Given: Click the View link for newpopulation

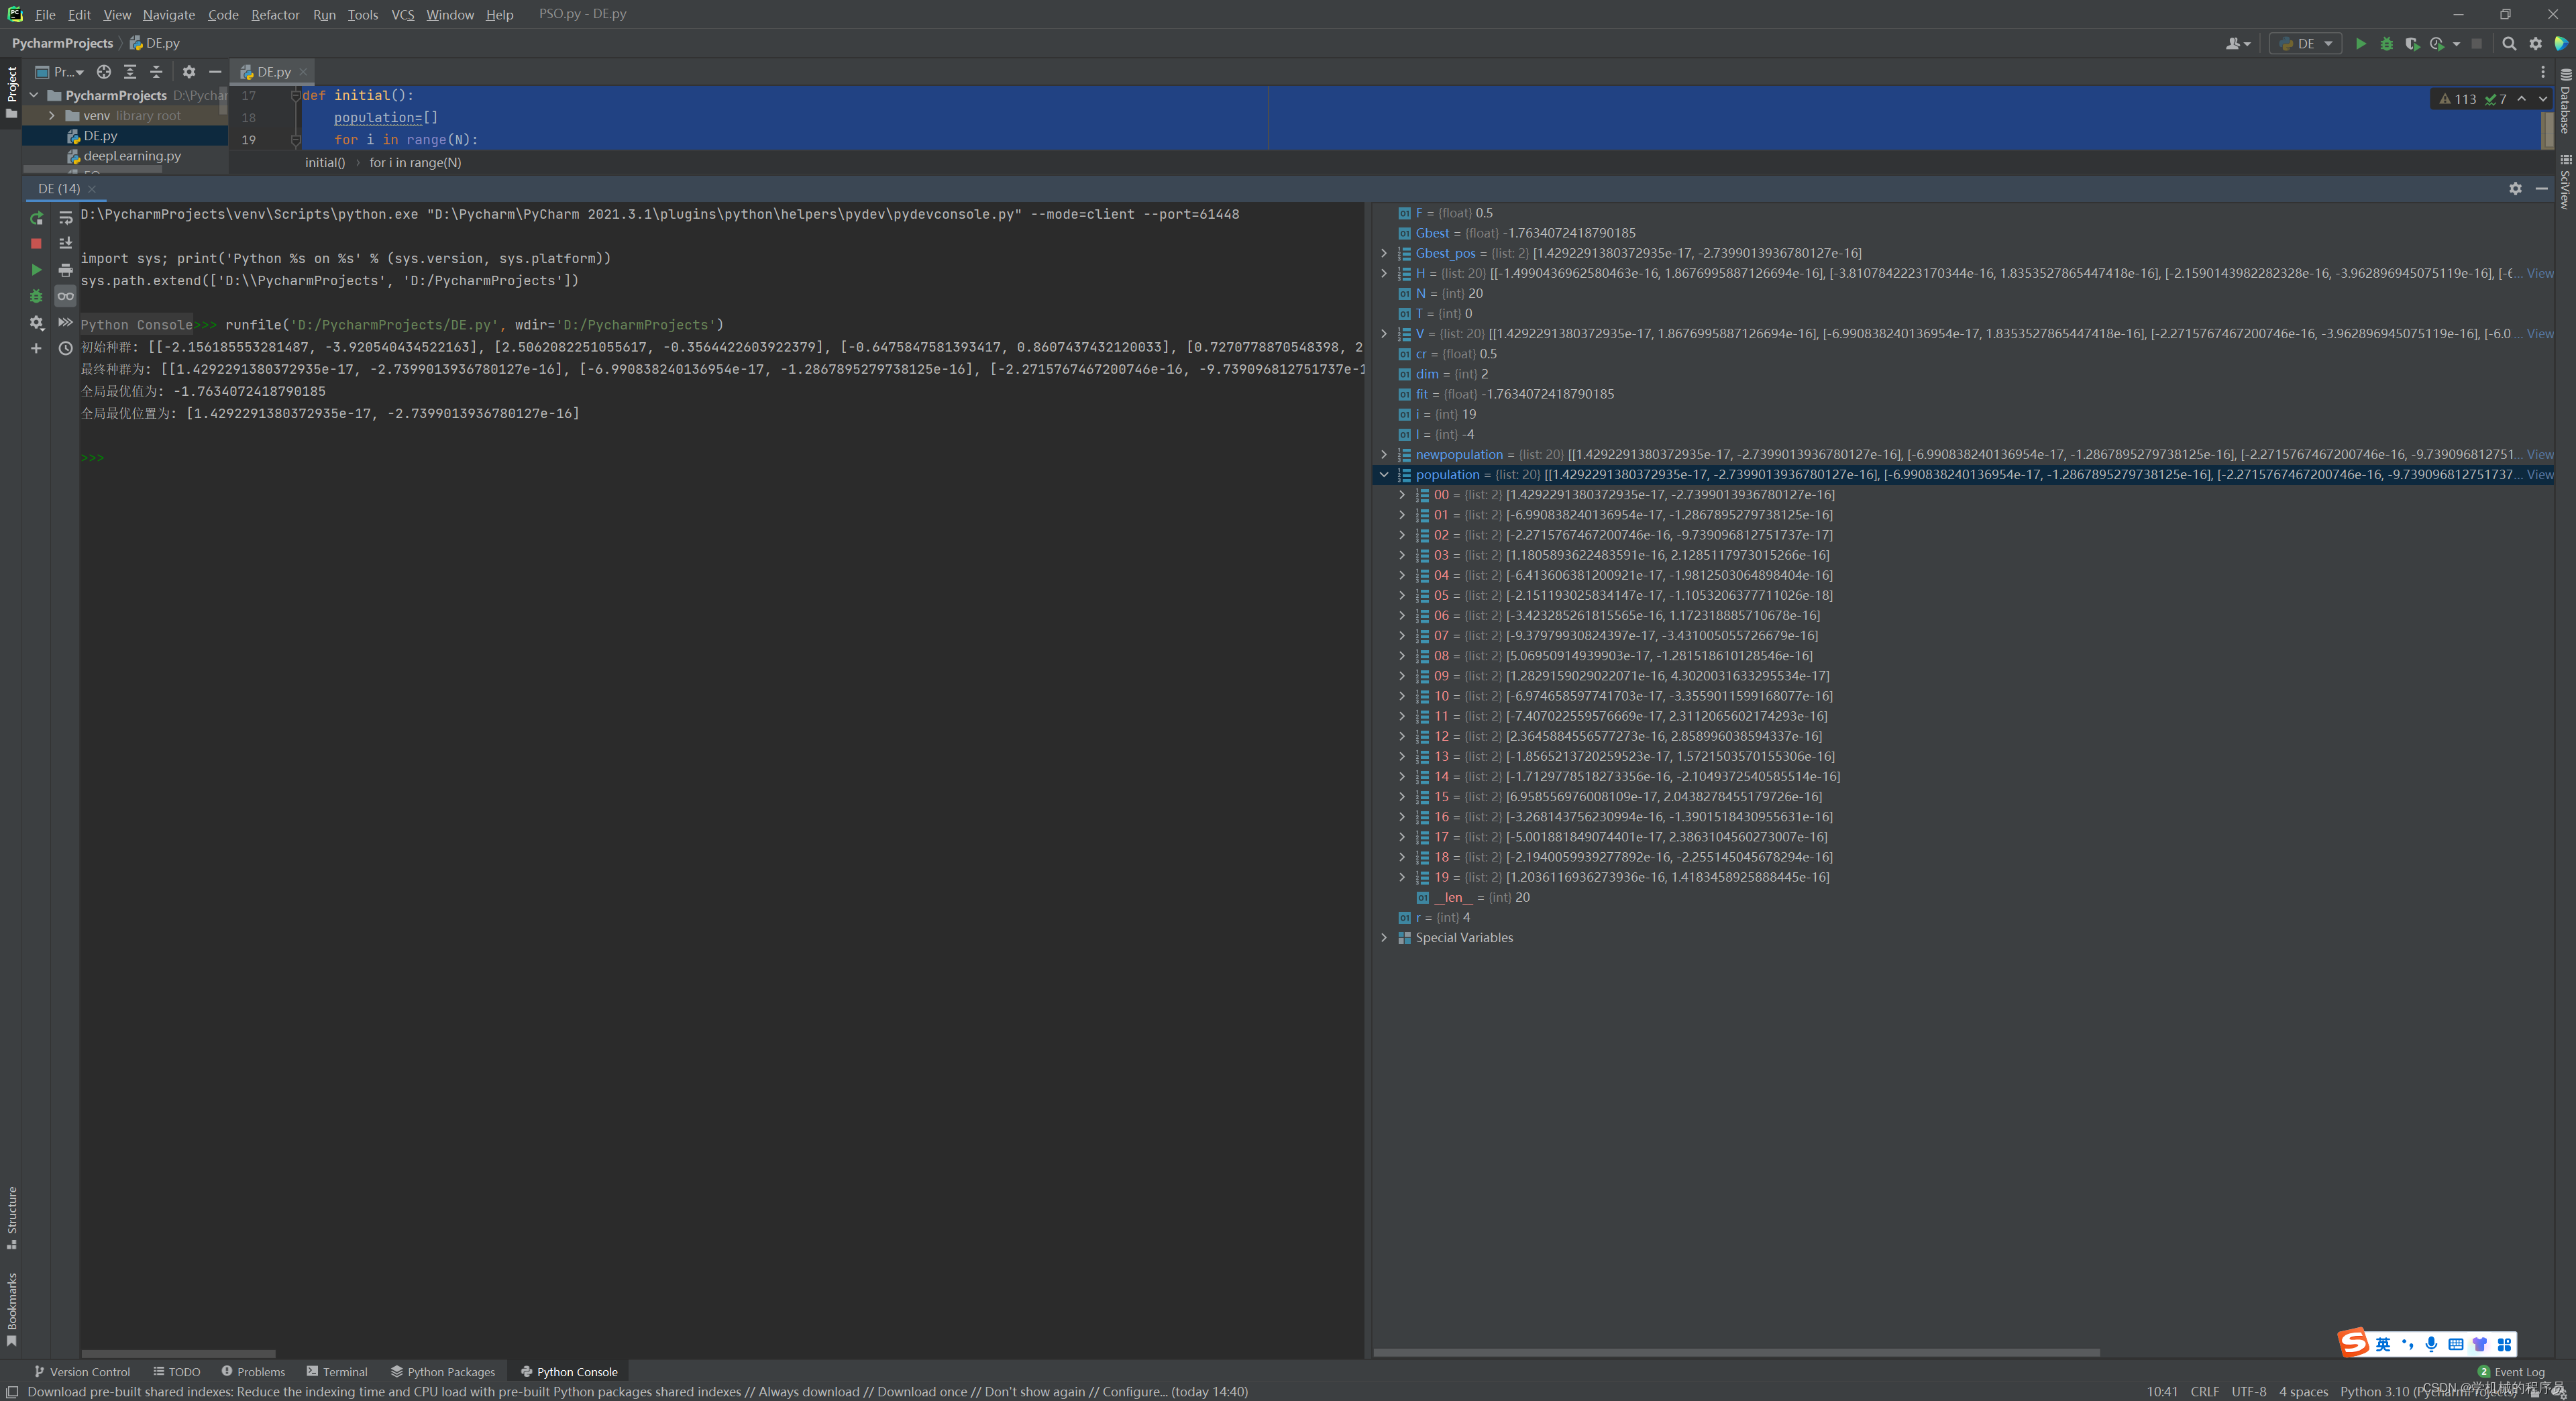Looking at the screenshot, I should tap(2539, 454).
